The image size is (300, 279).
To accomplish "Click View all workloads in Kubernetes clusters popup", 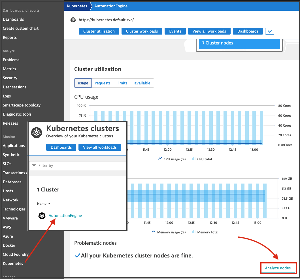I will [100, 147].
